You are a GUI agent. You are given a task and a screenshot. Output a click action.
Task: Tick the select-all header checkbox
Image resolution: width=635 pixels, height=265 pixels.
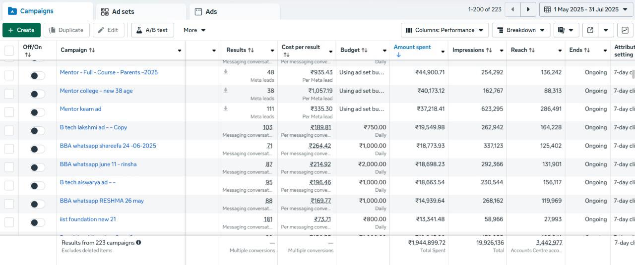(9, 50)
